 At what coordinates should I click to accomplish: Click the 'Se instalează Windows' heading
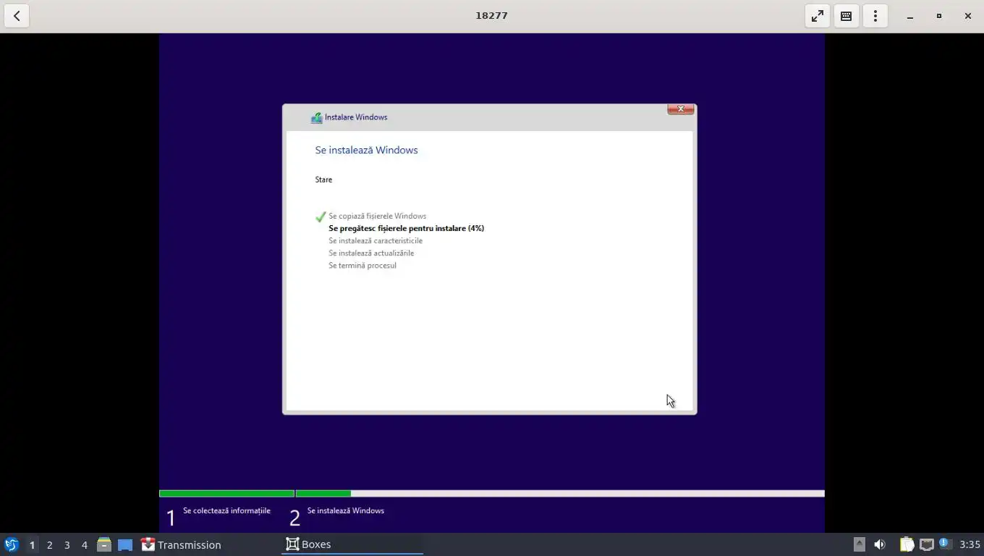[366, 150]
